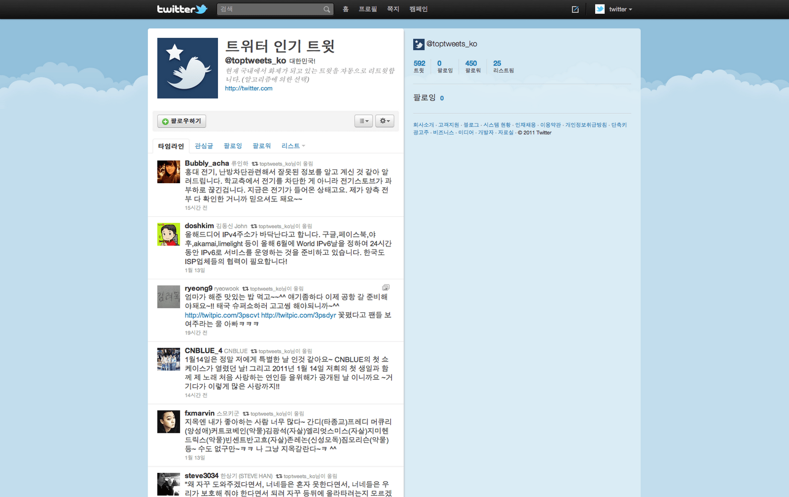789x497 pixels.
Task: Click CNBLUE_4's profile picture
Action: click(169, 359)
